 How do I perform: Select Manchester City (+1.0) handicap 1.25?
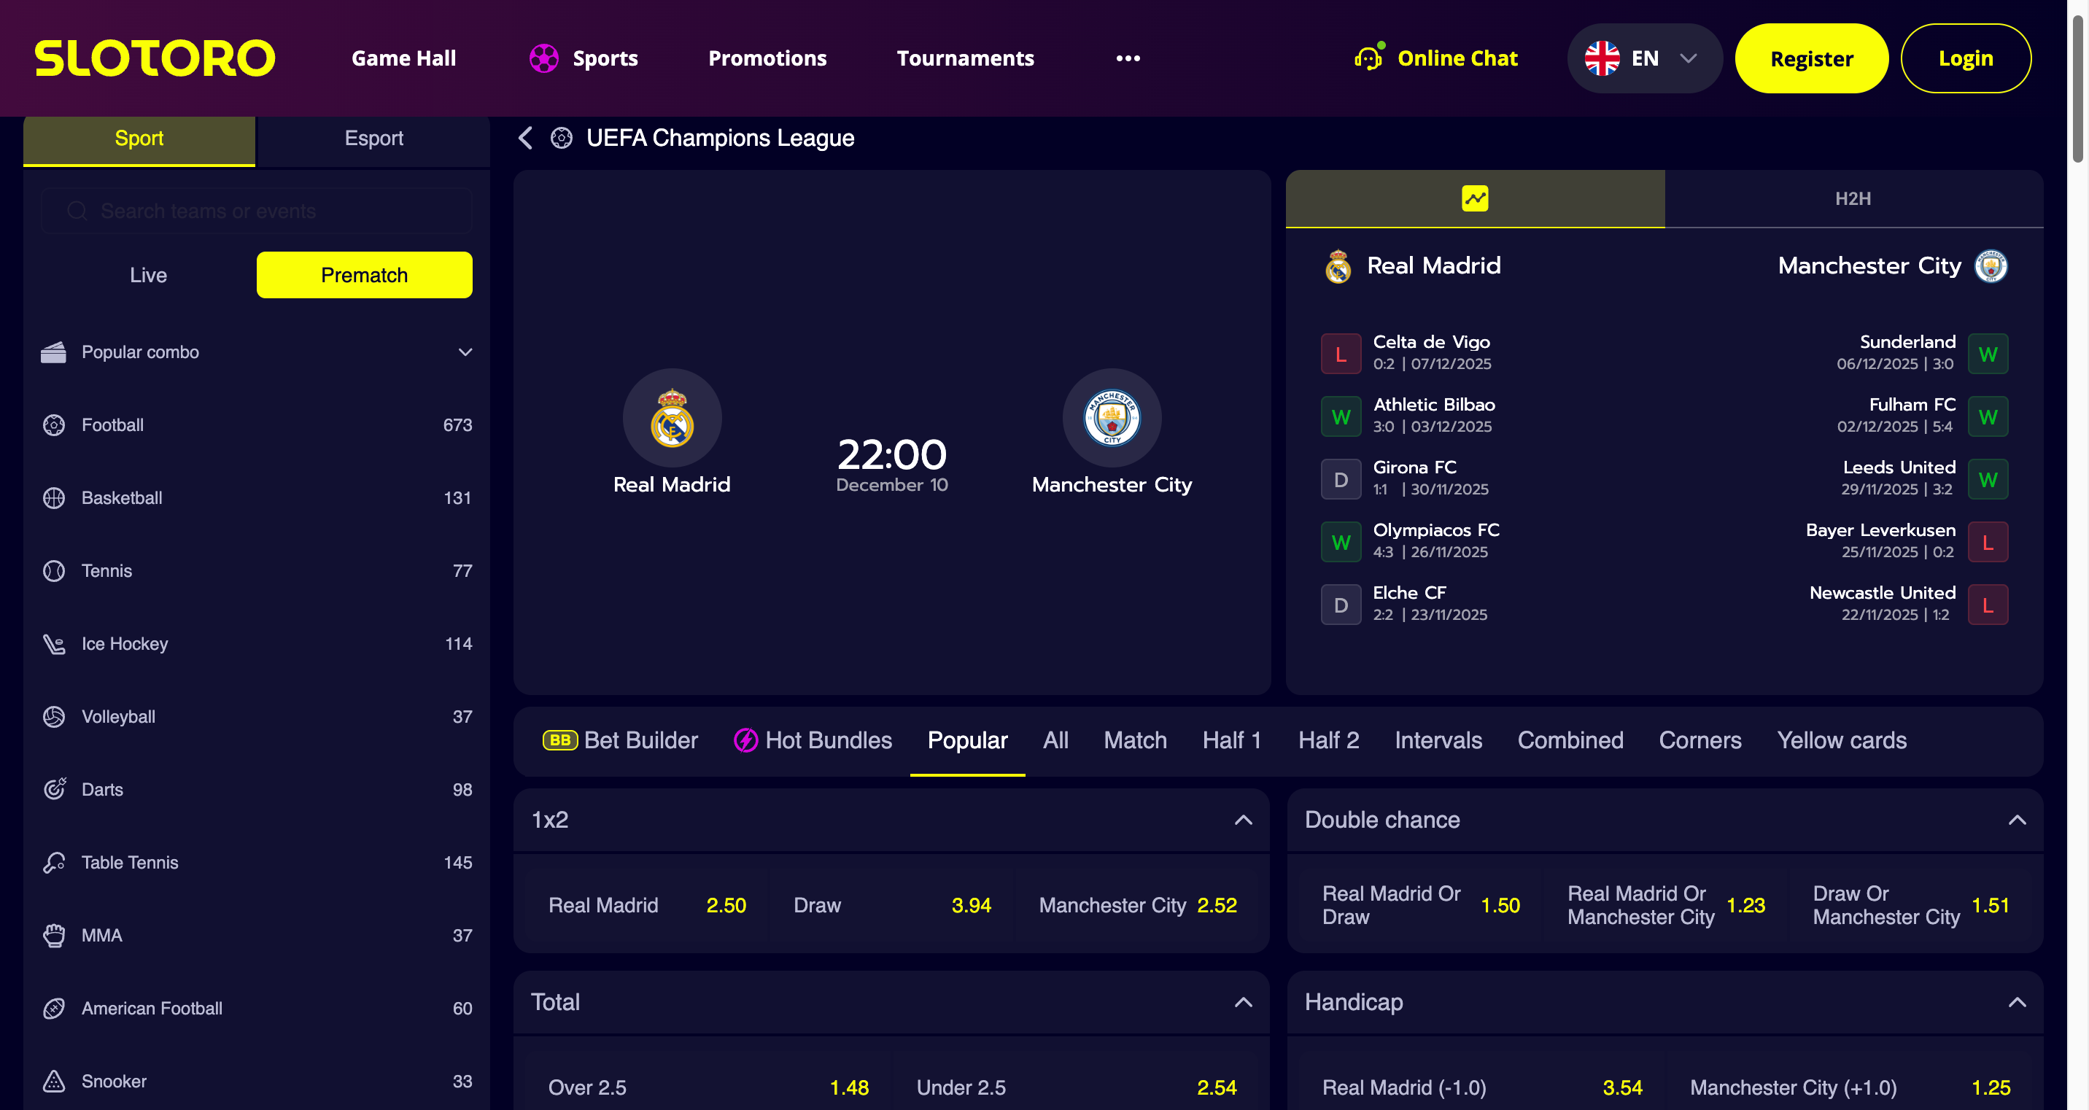[1850, 1087]
